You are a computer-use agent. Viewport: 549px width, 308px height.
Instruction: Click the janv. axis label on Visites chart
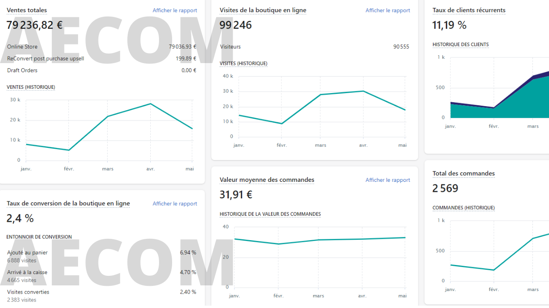click(239, 145)
